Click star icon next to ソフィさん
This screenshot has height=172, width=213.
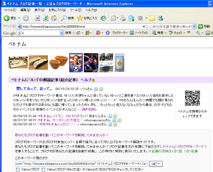point(101,89)
